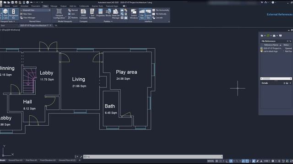
Task: Click the workspace switching gear icon
Action: 273,161
